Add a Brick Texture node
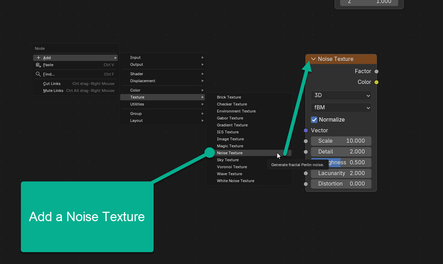 tap(249, 97)
